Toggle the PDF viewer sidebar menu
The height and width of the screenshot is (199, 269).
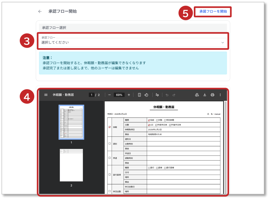point(46,95)
